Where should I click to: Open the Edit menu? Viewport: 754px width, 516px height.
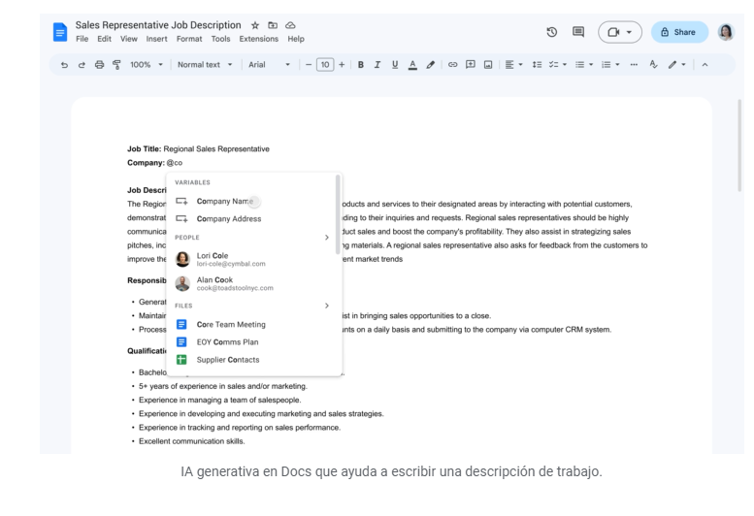coord(104,39)
